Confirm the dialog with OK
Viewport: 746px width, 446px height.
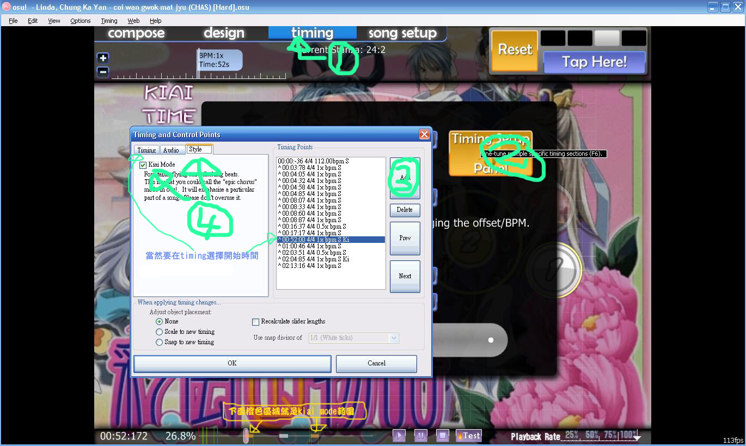pos(233,363)
